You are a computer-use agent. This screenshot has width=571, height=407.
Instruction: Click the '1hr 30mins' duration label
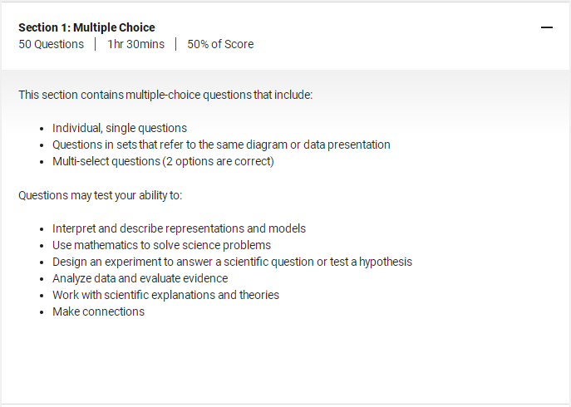[x=135, y=44]
